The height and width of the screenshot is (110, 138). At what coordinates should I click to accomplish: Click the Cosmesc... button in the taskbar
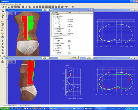tap(90, 108)
